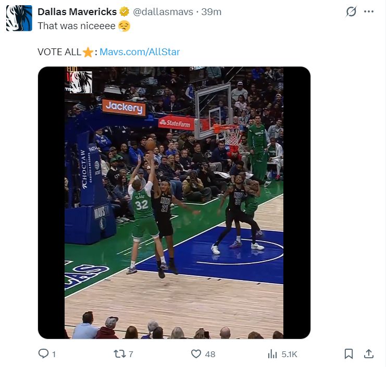Click the 5.1K views count
Viewport: 386px width, 367px height.
point(289,355)
